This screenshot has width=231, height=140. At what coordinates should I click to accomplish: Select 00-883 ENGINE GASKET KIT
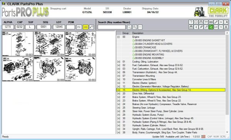click(149, 40)
